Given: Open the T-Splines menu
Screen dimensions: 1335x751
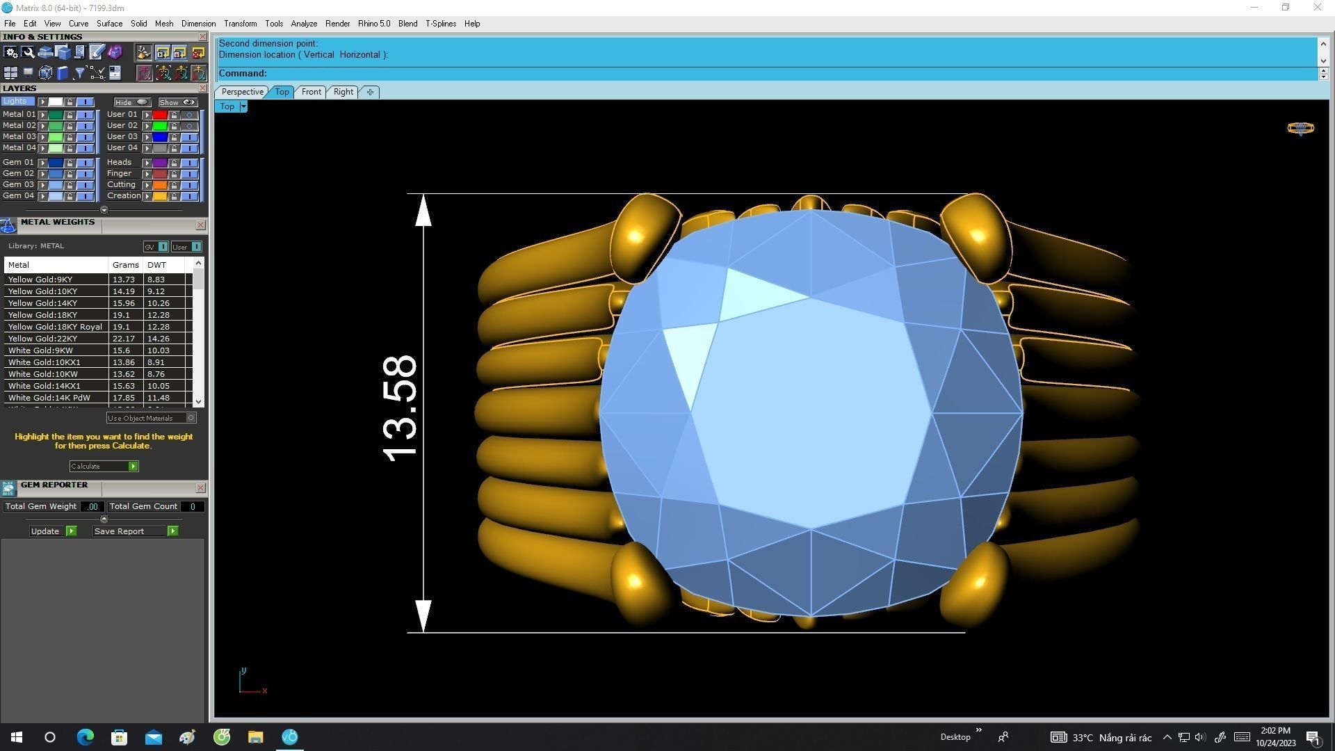Looking at the screenshot, I should 440,24.
